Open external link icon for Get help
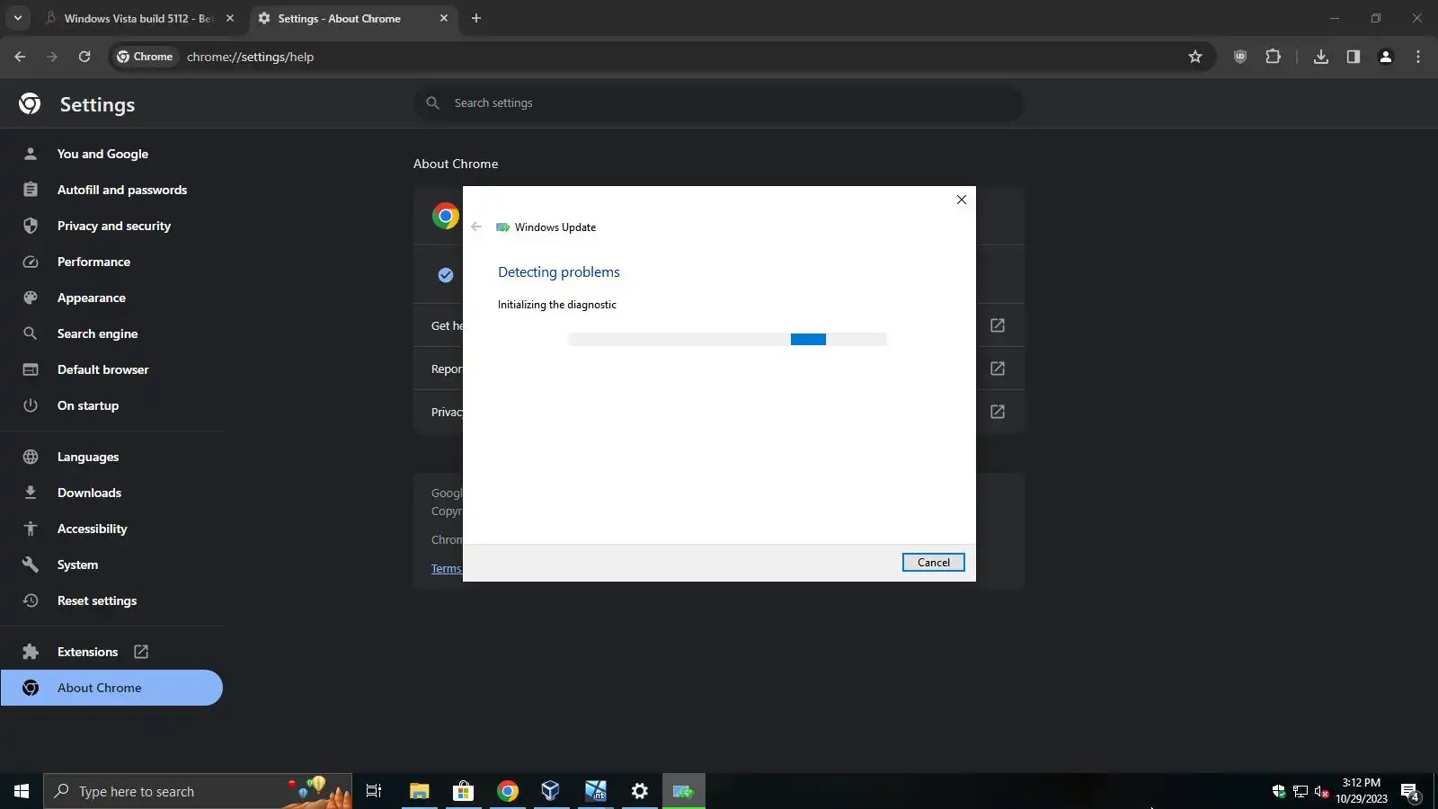1438x809 pixels. 998,325
